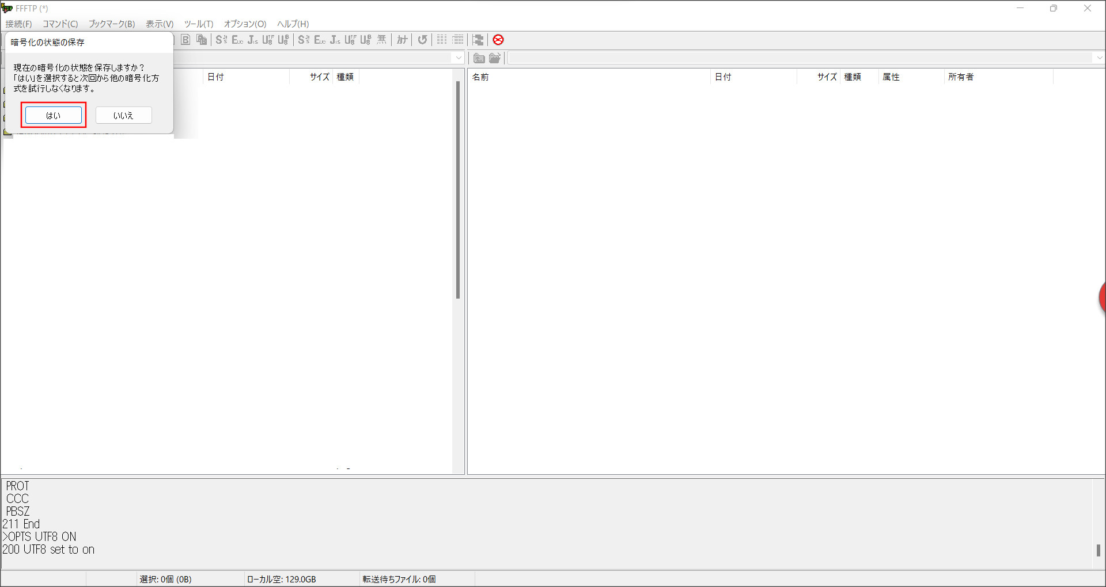Switch to details view icon
The height and width of the screenshot is (587, 1106).
pyautogui.click(x=458, y=40)
